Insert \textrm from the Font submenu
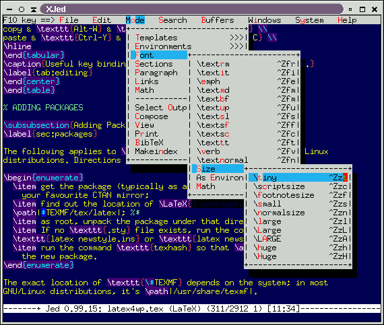Image resolution: width=384 pixels, height=325 pixels. click(245, 64)
